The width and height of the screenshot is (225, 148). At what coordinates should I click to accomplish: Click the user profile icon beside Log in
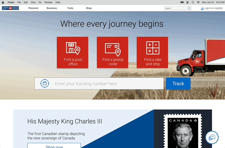click(x=202, y=8)
